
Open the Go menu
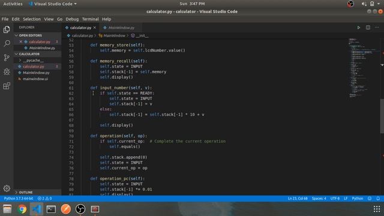point(59,19)
